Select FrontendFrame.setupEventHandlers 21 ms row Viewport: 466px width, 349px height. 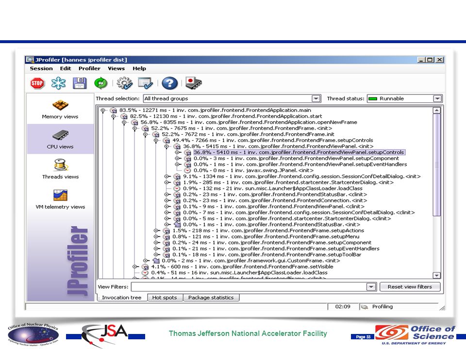276,248
